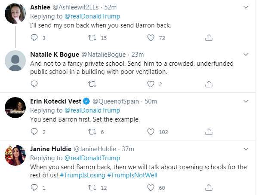
Task: Like Erin Kotecki Vest's tweet
Action: tap(151, 131)
